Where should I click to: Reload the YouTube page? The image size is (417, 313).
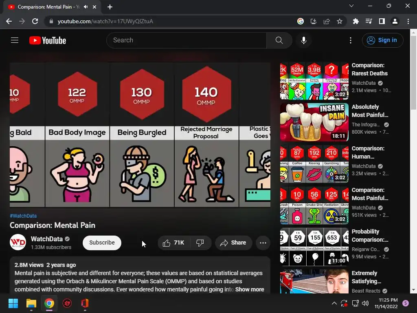point(35,21)
